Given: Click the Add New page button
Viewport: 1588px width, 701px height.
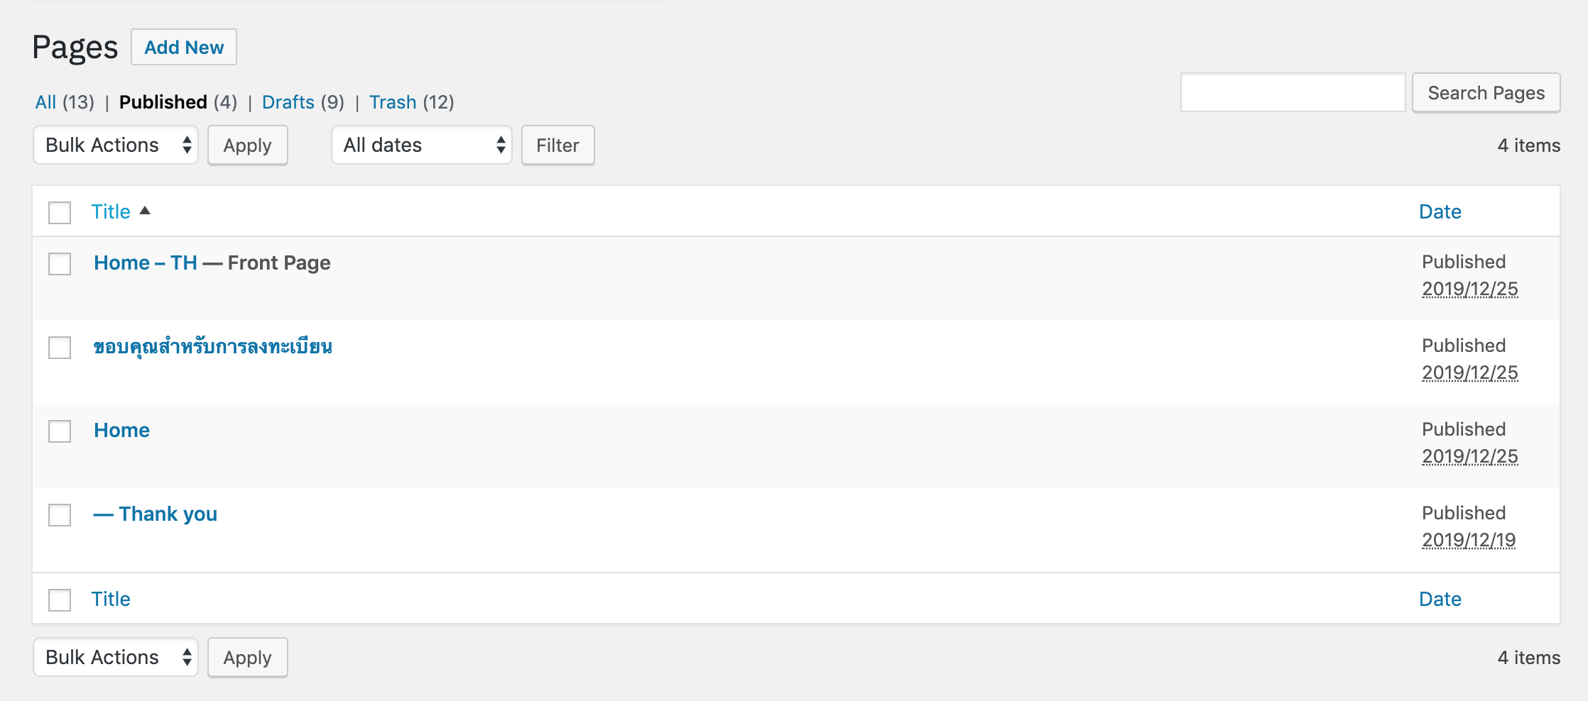Looking at the screenshot, I should [184, 48].
